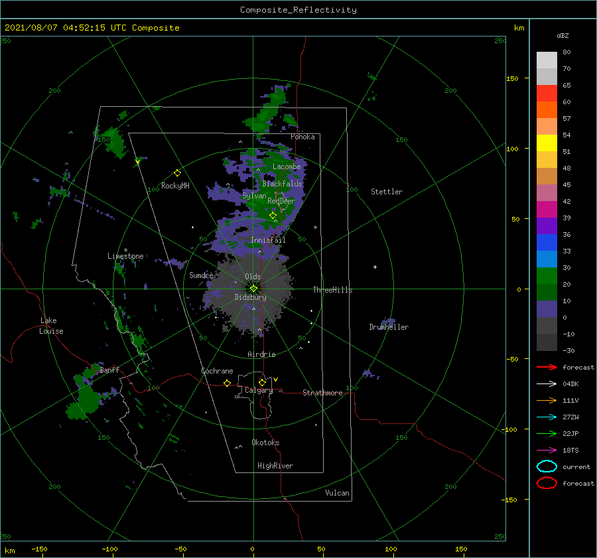Screen dimensions: 597x558
Task: Pick the slate purple 10-0 dBZ swatch
Action: pyautogui.click(x=547, y=309)
